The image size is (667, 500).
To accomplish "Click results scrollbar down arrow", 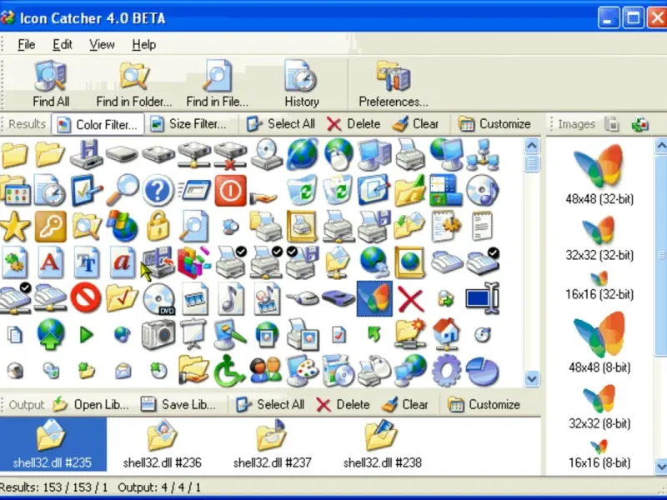I will [532, 378].
